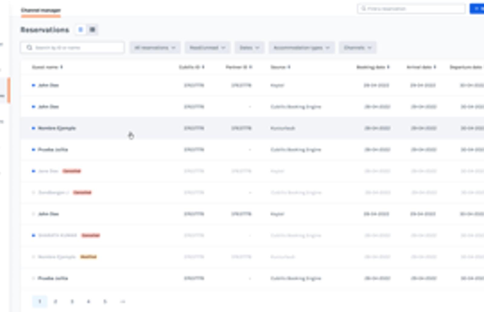Click the yellow Modified badge

88,257
